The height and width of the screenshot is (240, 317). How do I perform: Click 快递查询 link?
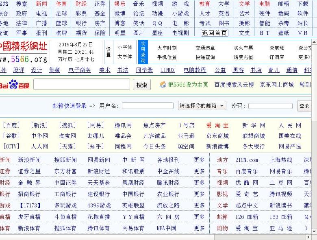205,57
